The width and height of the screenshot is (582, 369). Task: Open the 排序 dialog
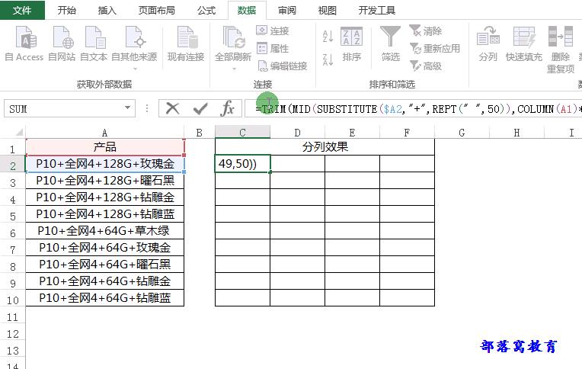coord(351,43)
